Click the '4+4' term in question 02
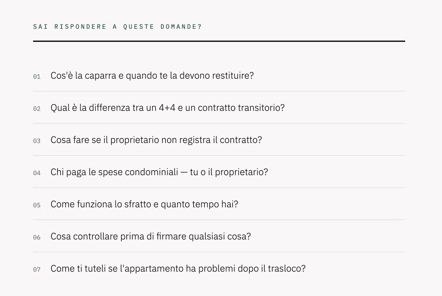The width and height of the screenshot is (442, 296). (x=167, y=108)
